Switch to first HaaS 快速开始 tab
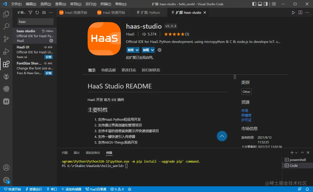Image resolution: width=313 pixels, height=192 pixels. pos(75,12)
